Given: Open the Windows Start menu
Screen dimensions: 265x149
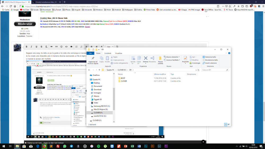Looking at the screenshot, I should pyautogui.click(x=3, y=146).
